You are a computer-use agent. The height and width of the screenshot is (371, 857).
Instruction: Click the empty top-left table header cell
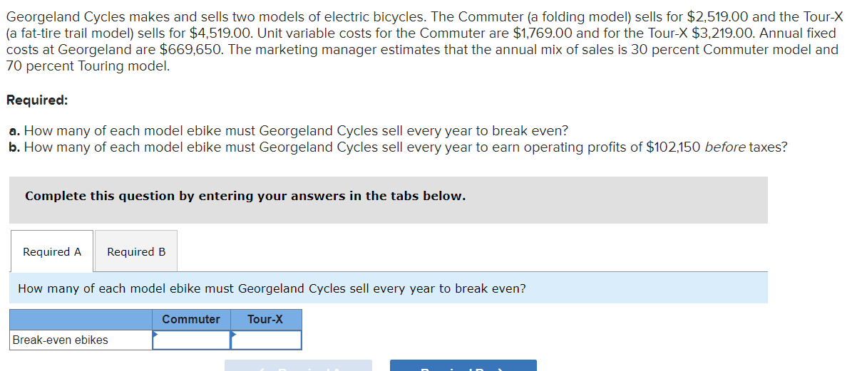coord(81,319)
